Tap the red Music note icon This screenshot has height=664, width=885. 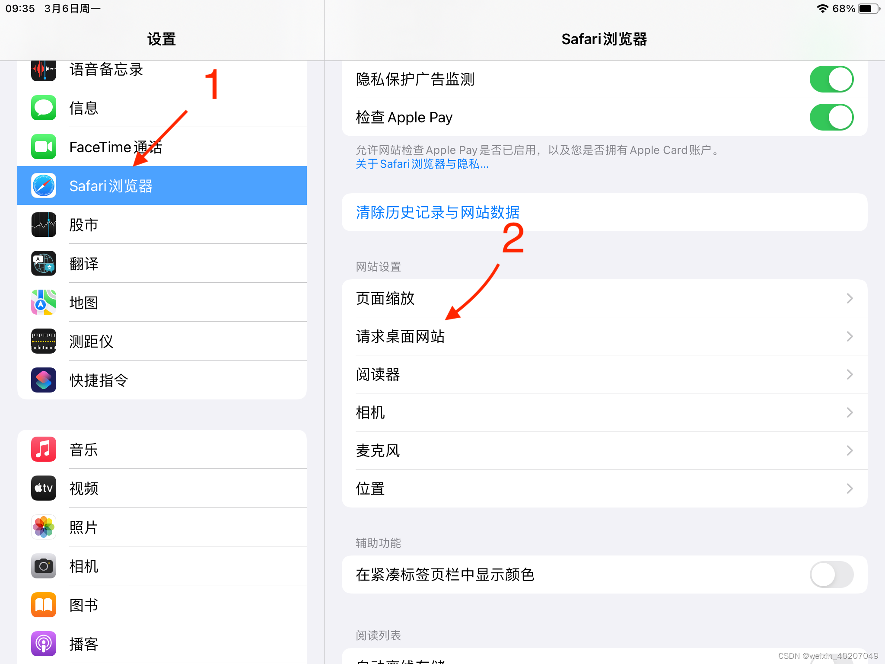tap(44, 449)
